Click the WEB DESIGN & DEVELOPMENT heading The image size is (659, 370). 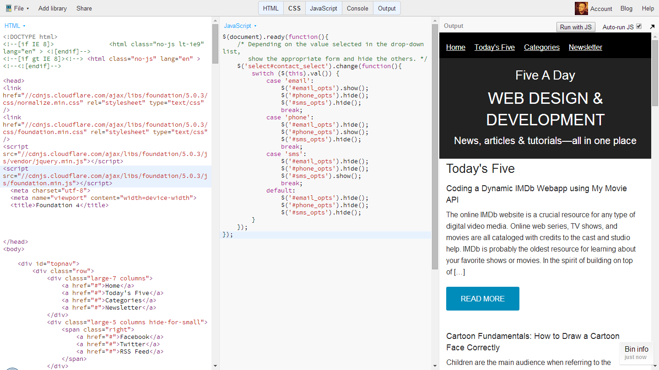tap(545, 109)
